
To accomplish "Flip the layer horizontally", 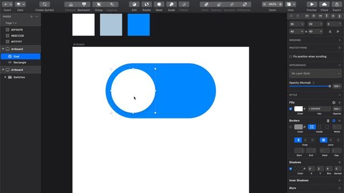I will pyautogui.click(x=330, y=32).
